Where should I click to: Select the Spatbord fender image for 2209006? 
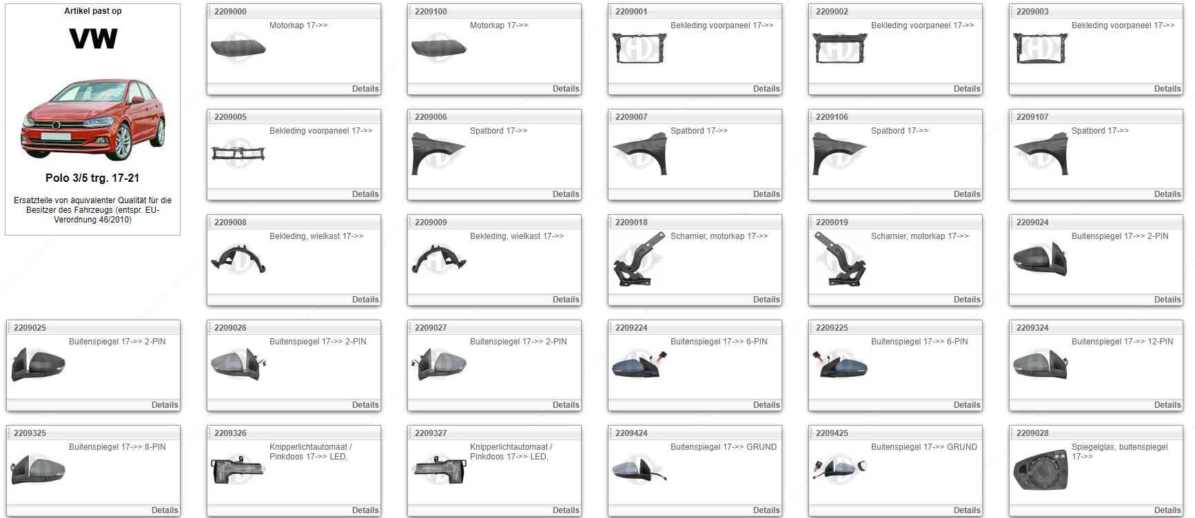(x=438, y=154)
